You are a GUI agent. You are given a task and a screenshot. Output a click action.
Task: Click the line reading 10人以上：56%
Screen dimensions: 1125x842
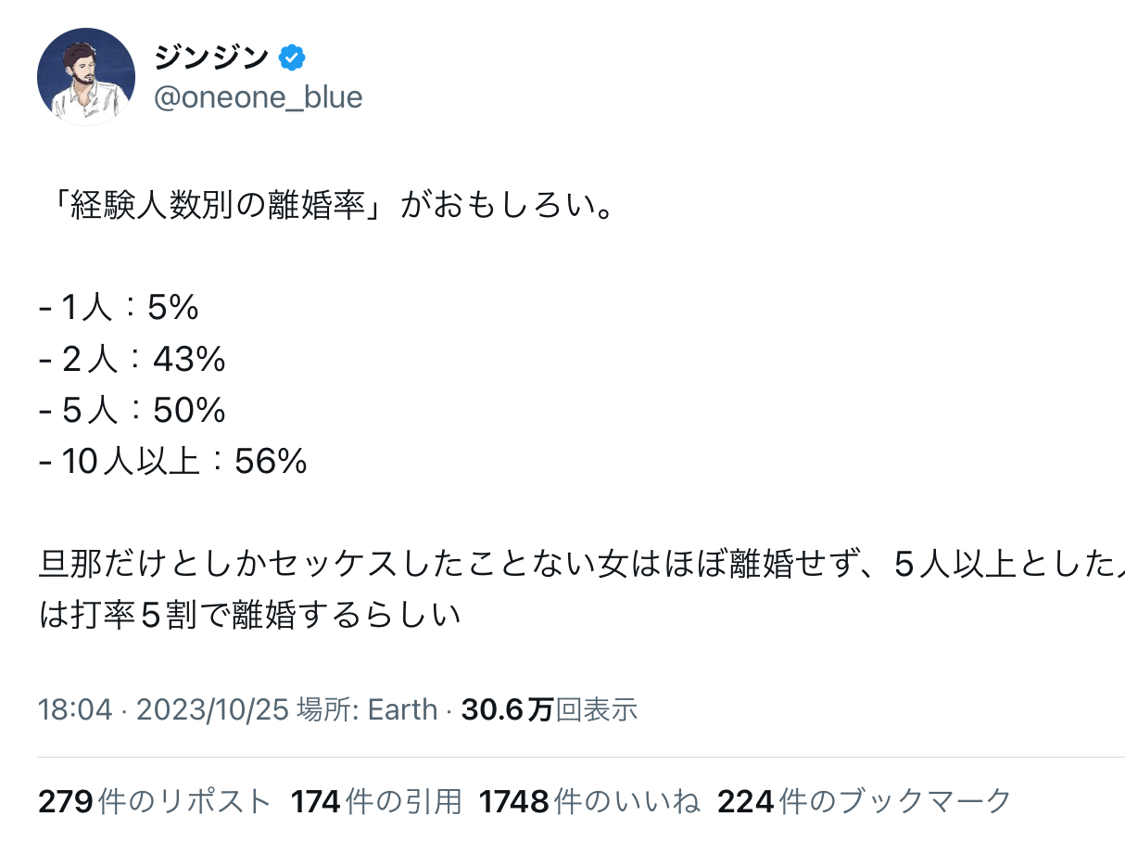click(173, 461)
